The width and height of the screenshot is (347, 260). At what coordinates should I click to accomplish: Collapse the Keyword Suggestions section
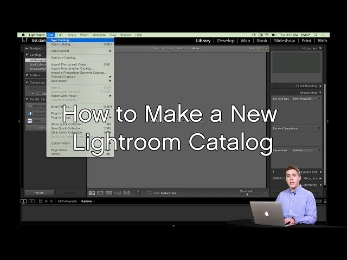[x=319, y=128]
